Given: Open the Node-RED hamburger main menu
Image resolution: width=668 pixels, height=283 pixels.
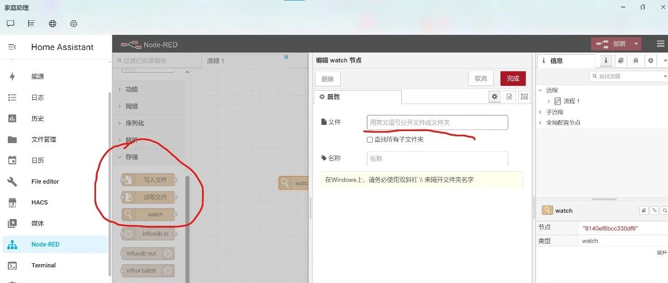Looking at the screenshot, I should point(661,44).
